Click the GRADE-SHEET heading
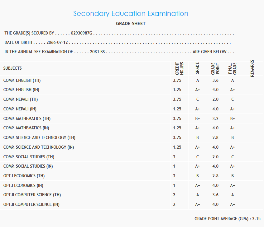 pyautogui.click(x=131, y=24)
